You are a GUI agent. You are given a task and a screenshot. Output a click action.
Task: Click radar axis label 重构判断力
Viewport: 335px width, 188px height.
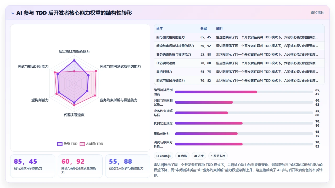point(40,100)
